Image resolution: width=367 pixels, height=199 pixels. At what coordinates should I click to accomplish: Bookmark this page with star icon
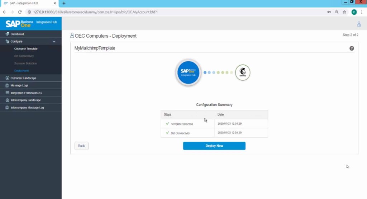coord(344,12)
